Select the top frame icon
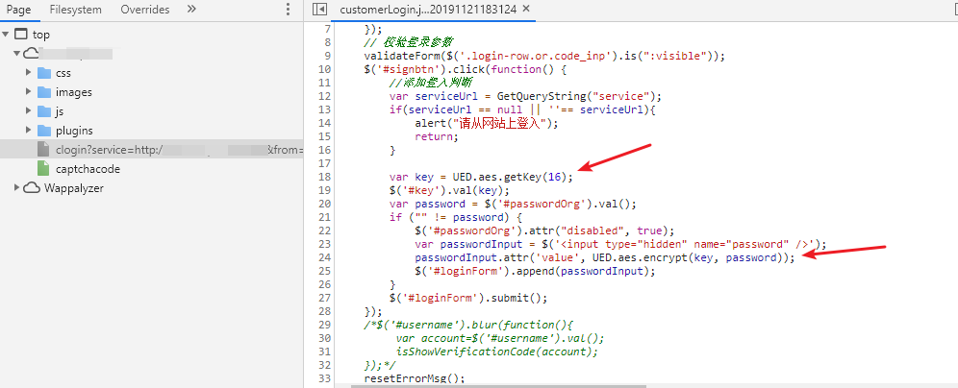958x388 pixels. pos(21,35)
